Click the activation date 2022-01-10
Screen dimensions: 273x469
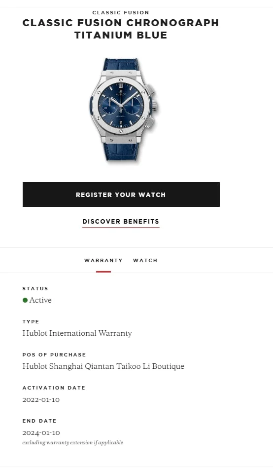(41, 400)
